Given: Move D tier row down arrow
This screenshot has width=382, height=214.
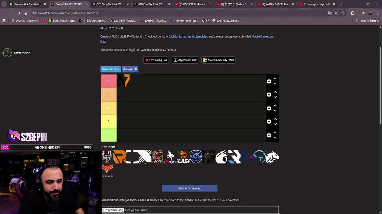Looking at the screenshot, I should coord(275,137).
